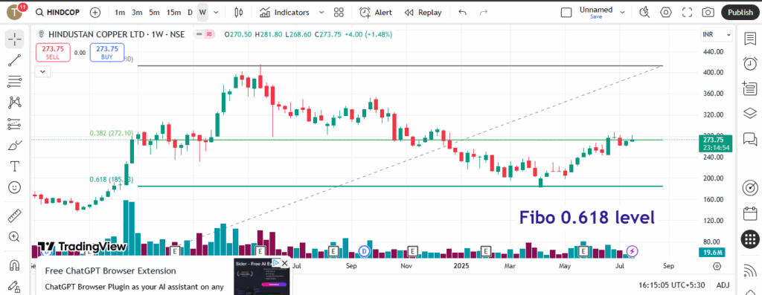The image size is (762, 295).
Task: Toggle magnet mode for drawings
Action: coord(15,265)
